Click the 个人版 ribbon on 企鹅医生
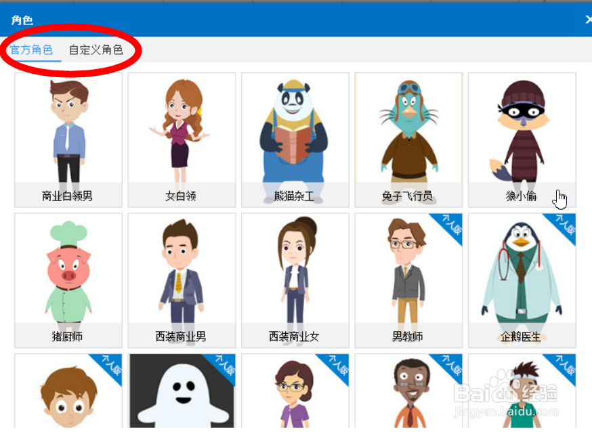592x432 pixels. (x=564, y=225)
